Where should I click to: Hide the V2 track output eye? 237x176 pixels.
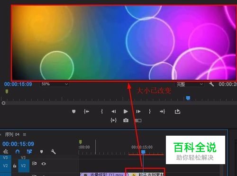[x=44, y=164]
